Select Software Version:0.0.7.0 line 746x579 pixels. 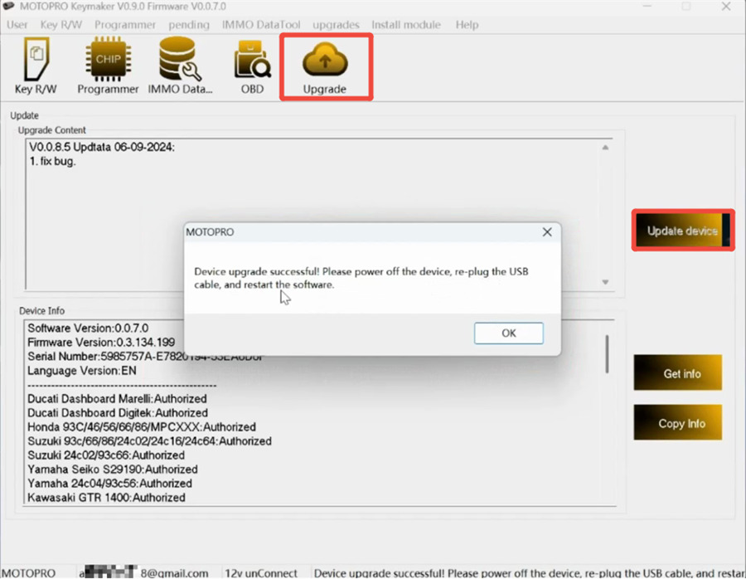(88, 328)
